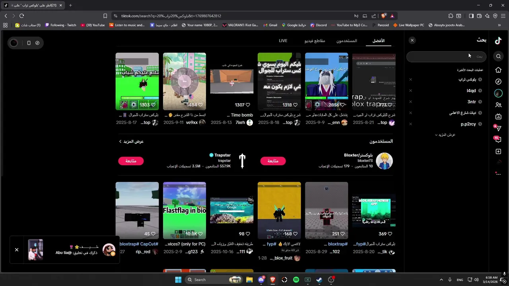Follow the Bloxter/بلوكستر user
Viewport: 509px width, 286px height.
(273, 161)
